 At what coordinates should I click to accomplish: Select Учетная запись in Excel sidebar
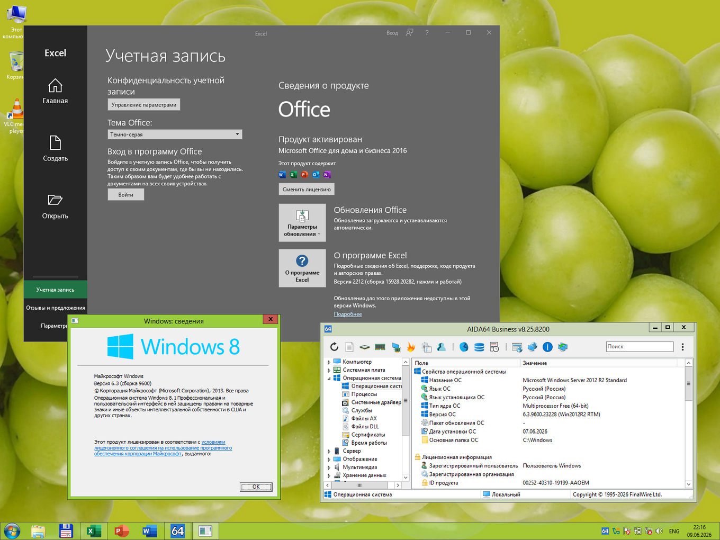point(55,290)
